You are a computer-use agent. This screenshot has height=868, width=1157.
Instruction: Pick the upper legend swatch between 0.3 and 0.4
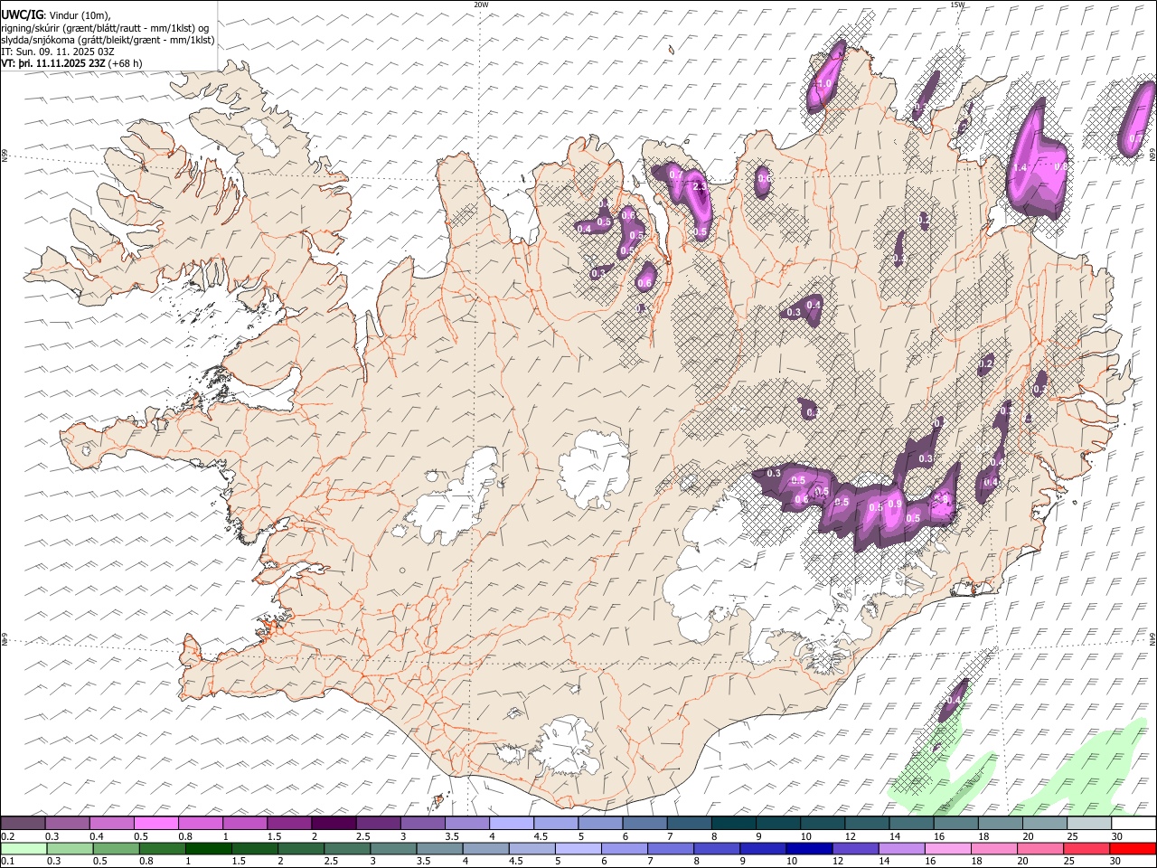point(68,824)
